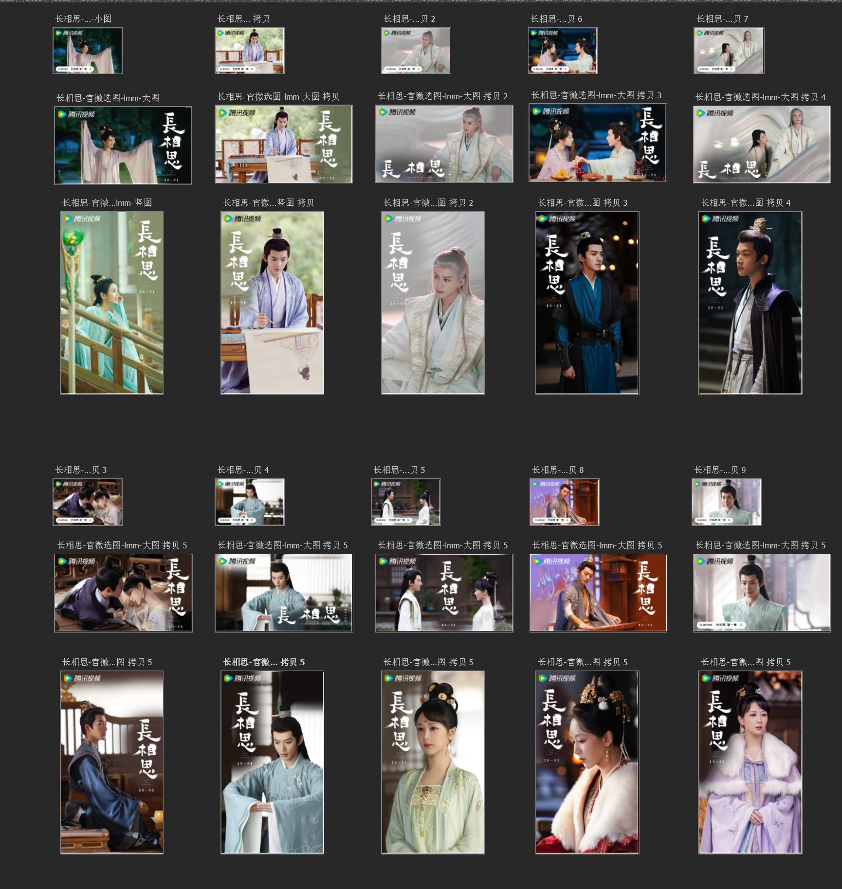Select the wide banner under 大图 拷贝 2
This screenshot has height=889, width=842.
[444, 144]
